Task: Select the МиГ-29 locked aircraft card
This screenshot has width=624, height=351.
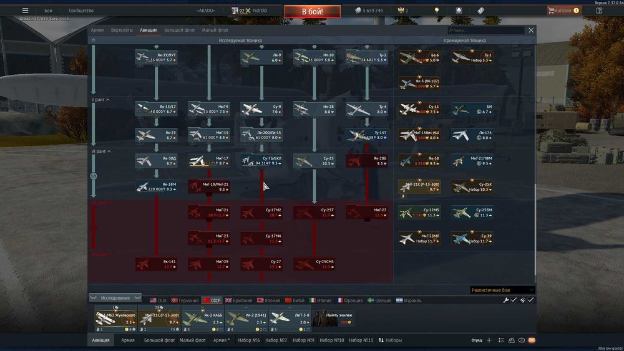Action: coord(209,264)
